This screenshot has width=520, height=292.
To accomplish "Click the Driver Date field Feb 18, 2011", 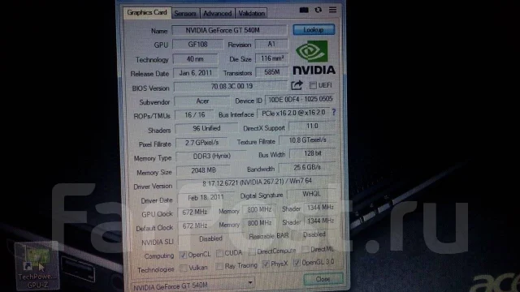I will (x=206, y=198).
